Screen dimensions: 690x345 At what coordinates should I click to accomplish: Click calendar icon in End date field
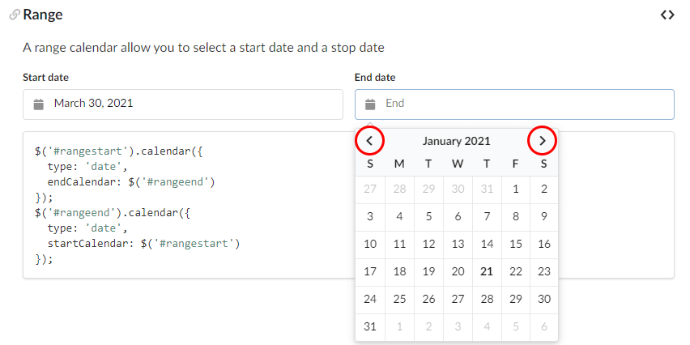click(x=371, y=104)
